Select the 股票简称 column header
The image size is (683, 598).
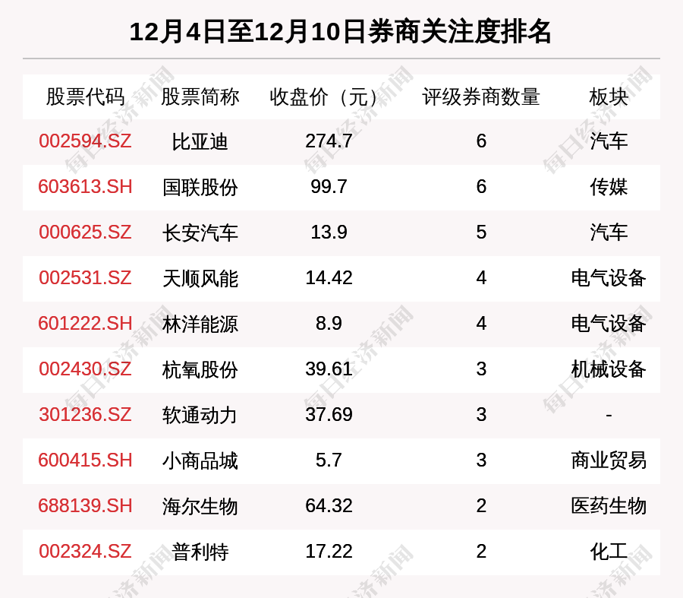tap(200, 97)
